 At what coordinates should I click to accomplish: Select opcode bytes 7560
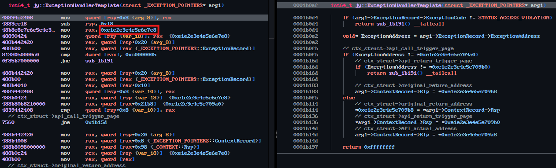click(8, 122)
